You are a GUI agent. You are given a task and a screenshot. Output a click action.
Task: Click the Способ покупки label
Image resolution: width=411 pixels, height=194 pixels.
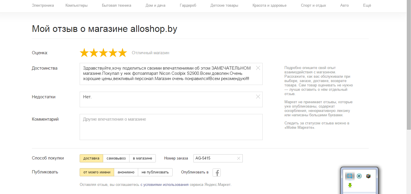(48, 158)
